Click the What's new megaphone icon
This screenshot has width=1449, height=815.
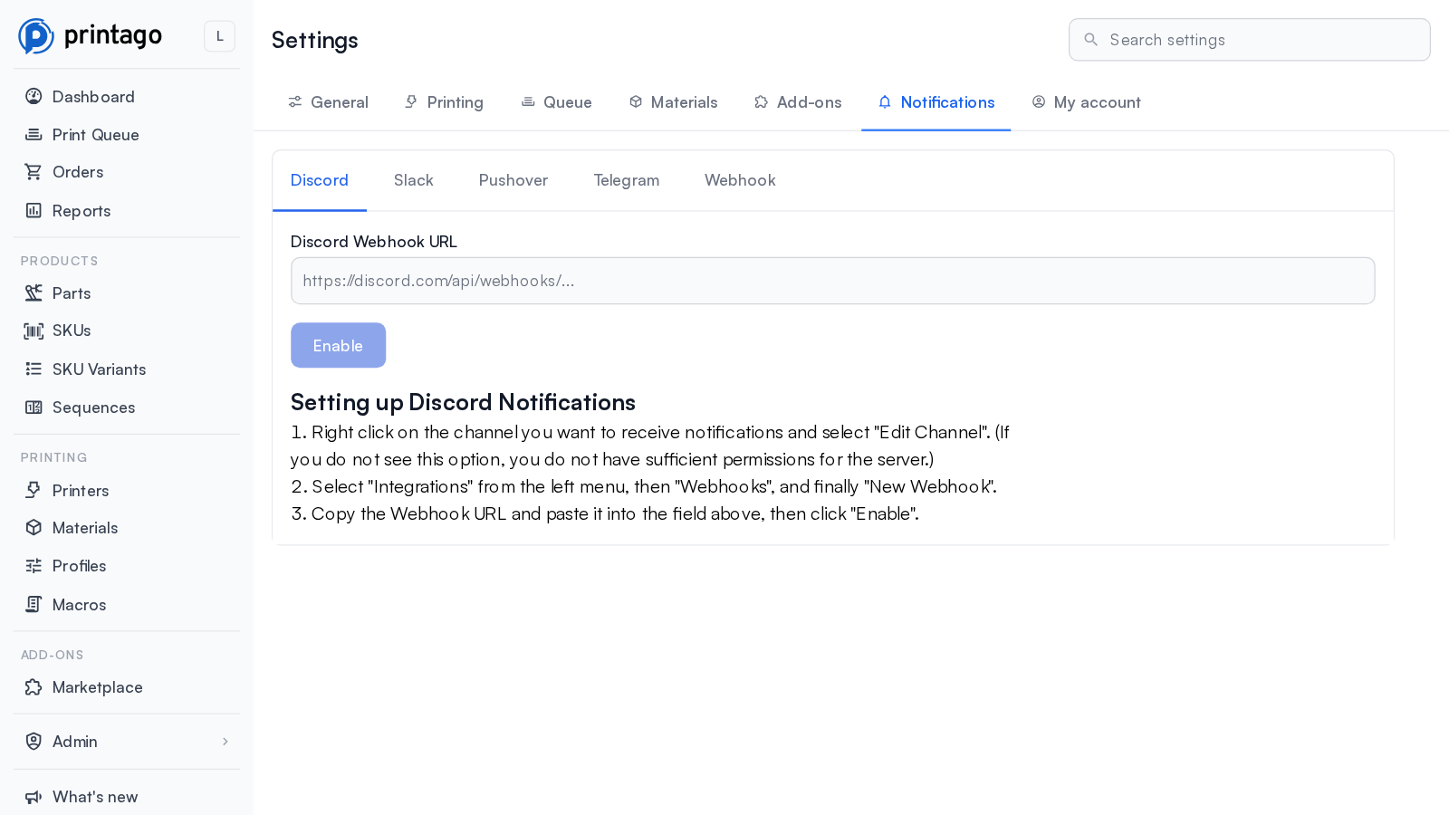click(x=34, y=797)
